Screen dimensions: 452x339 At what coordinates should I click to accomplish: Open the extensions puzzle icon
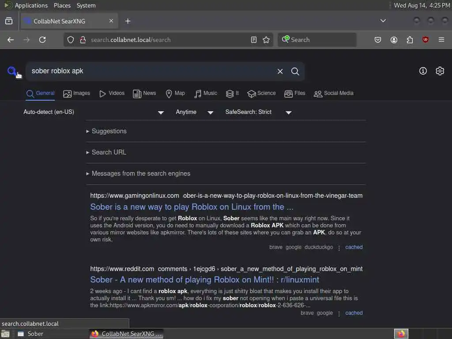click(410, 40)
